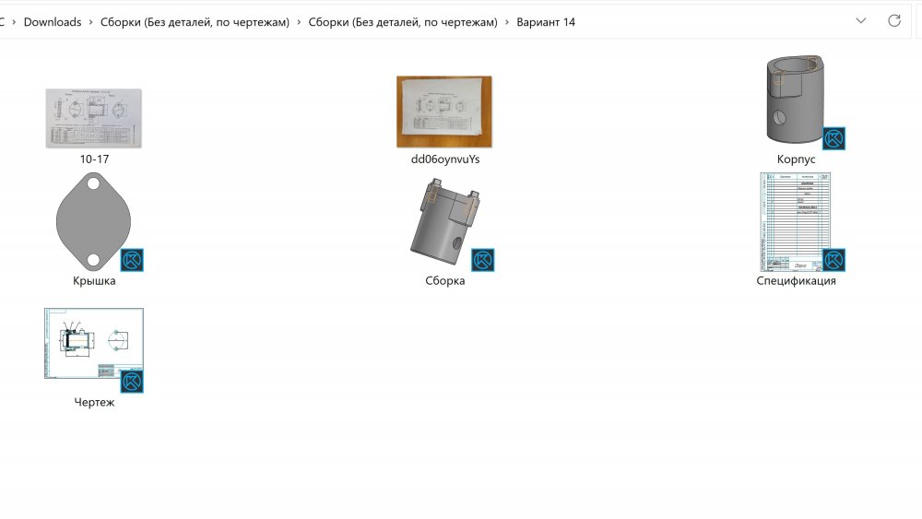Click the Крышка file name label
This screenshot has width=922, height=519.
click(94, 281)
